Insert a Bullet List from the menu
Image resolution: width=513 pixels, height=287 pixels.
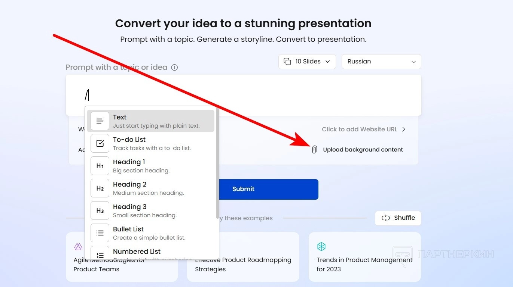150,233
